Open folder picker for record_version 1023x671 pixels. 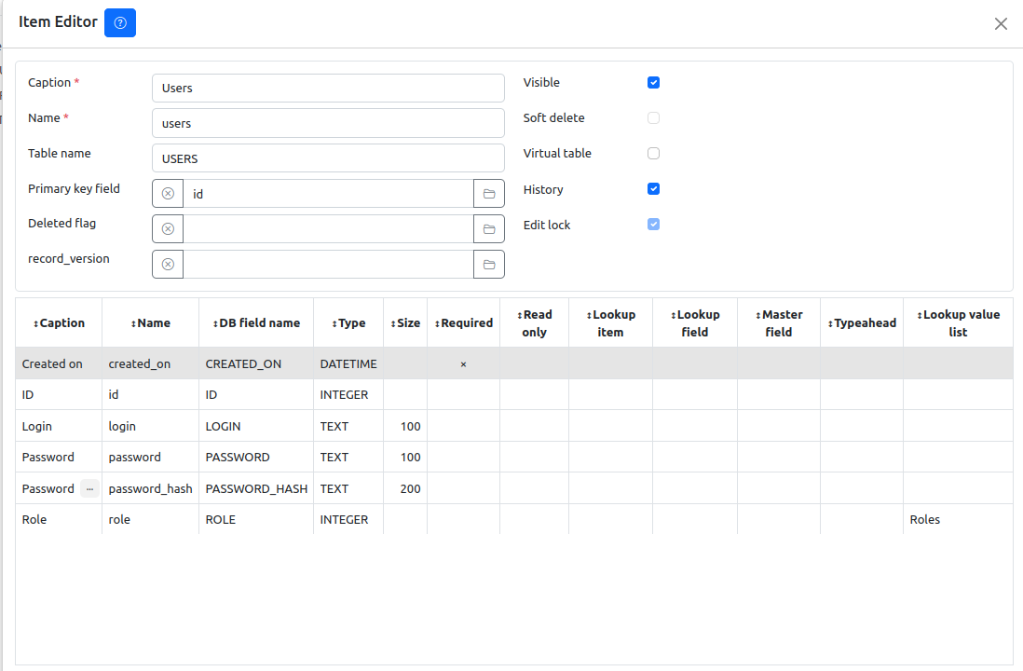click(489, 265)
